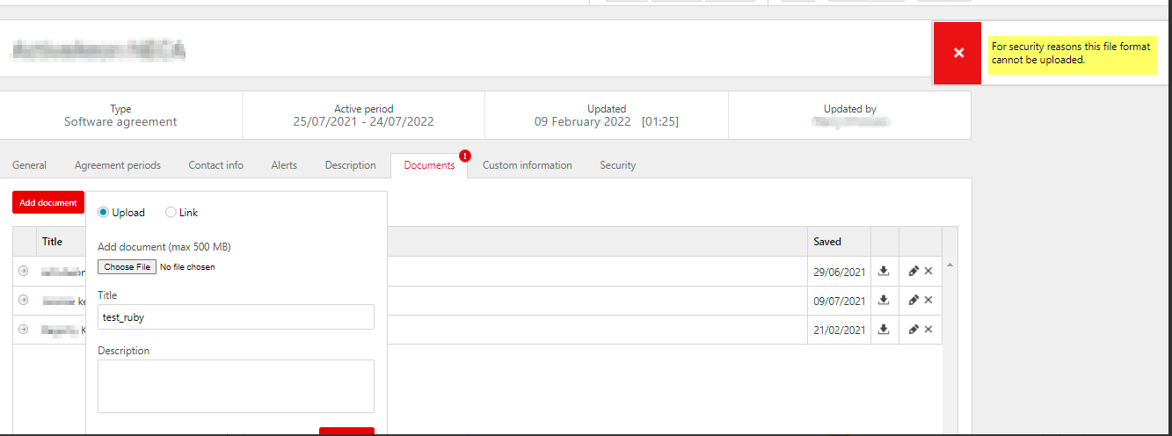This screenshot has width=1172, height=436.
Task: Delete the document saved 29/06/2021
Action: [928, 272]
